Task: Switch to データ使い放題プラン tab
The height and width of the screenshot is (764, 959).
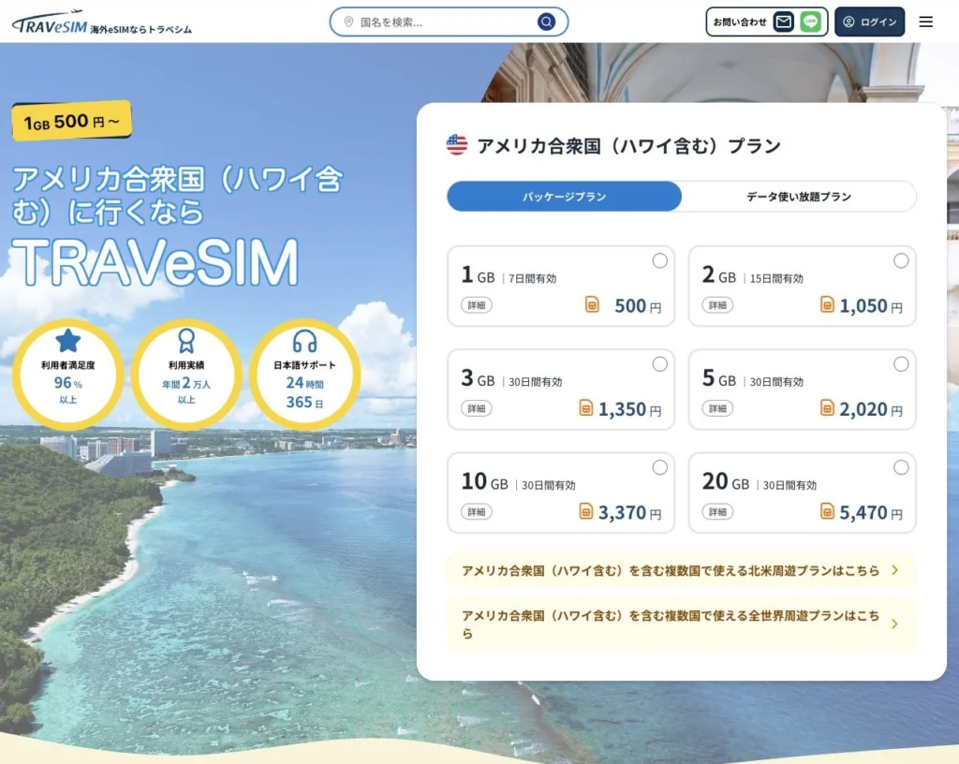Action: tap(799, 197)
